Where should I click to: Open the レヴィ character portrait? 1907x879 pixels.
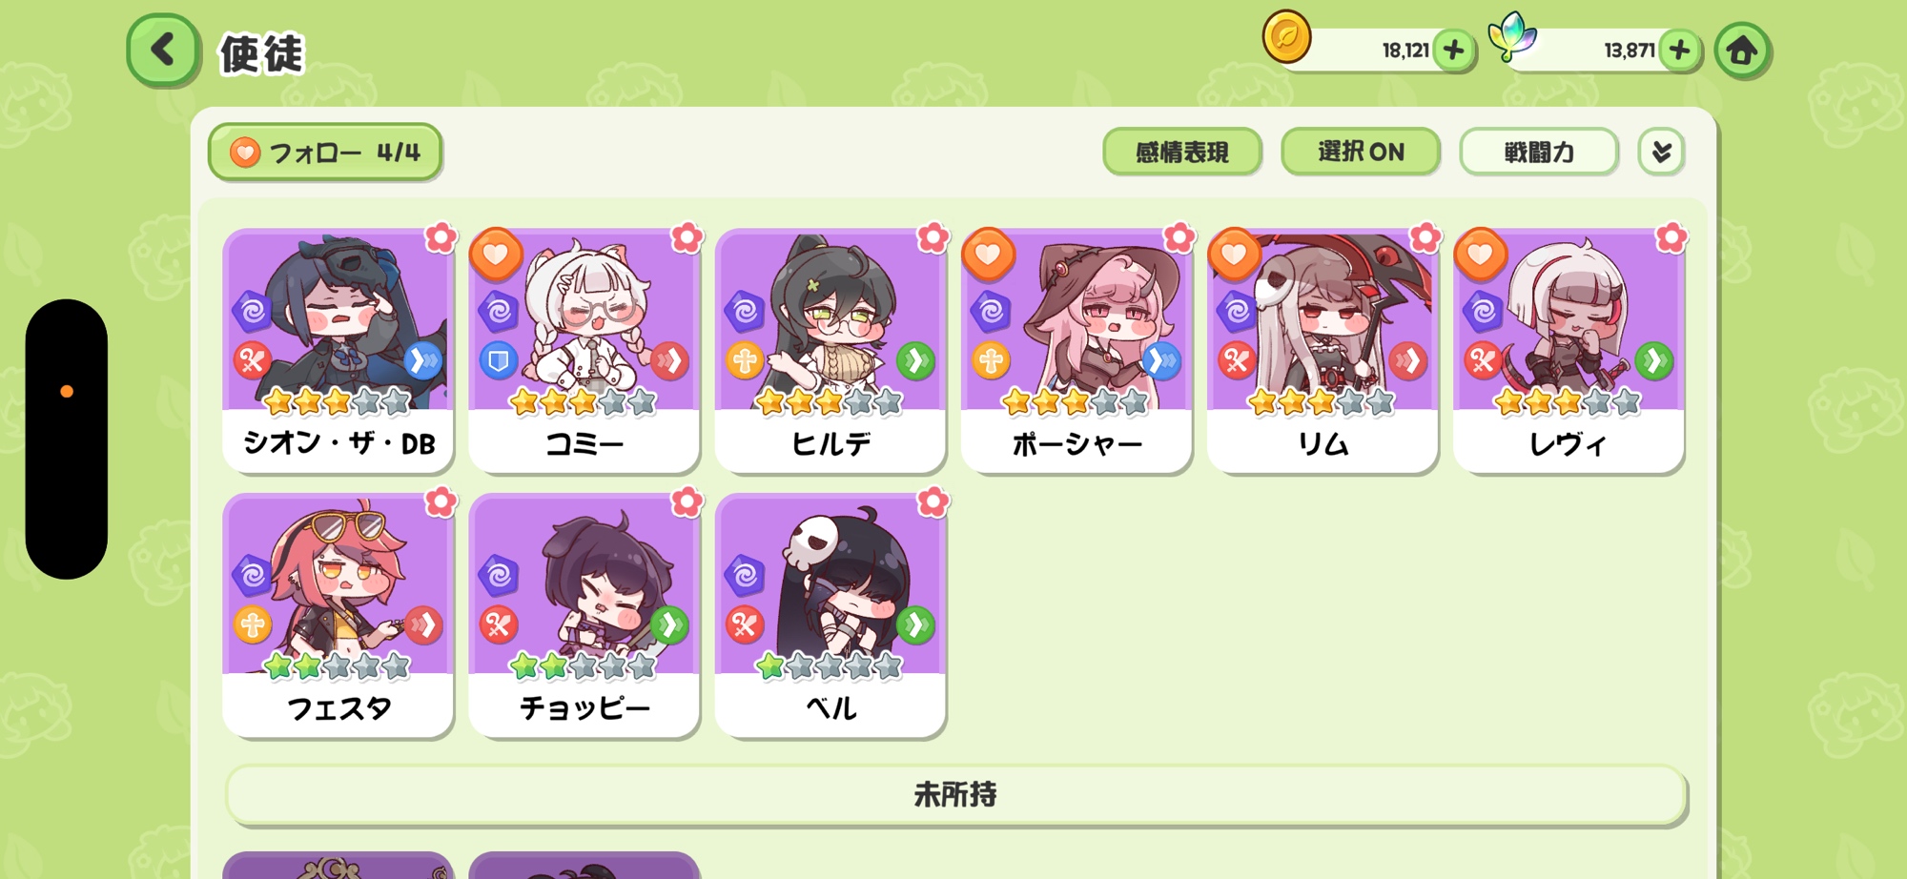point(1569,320)
